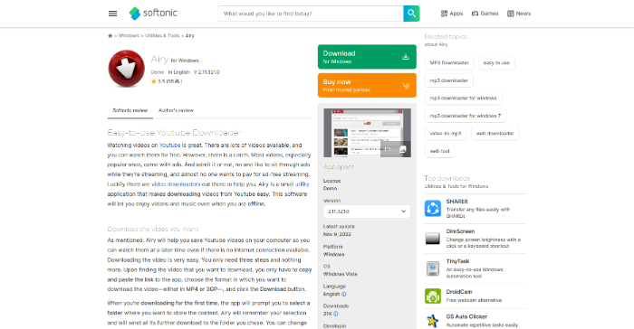Click the easy to use topic tag

click(x=496, y=63)
